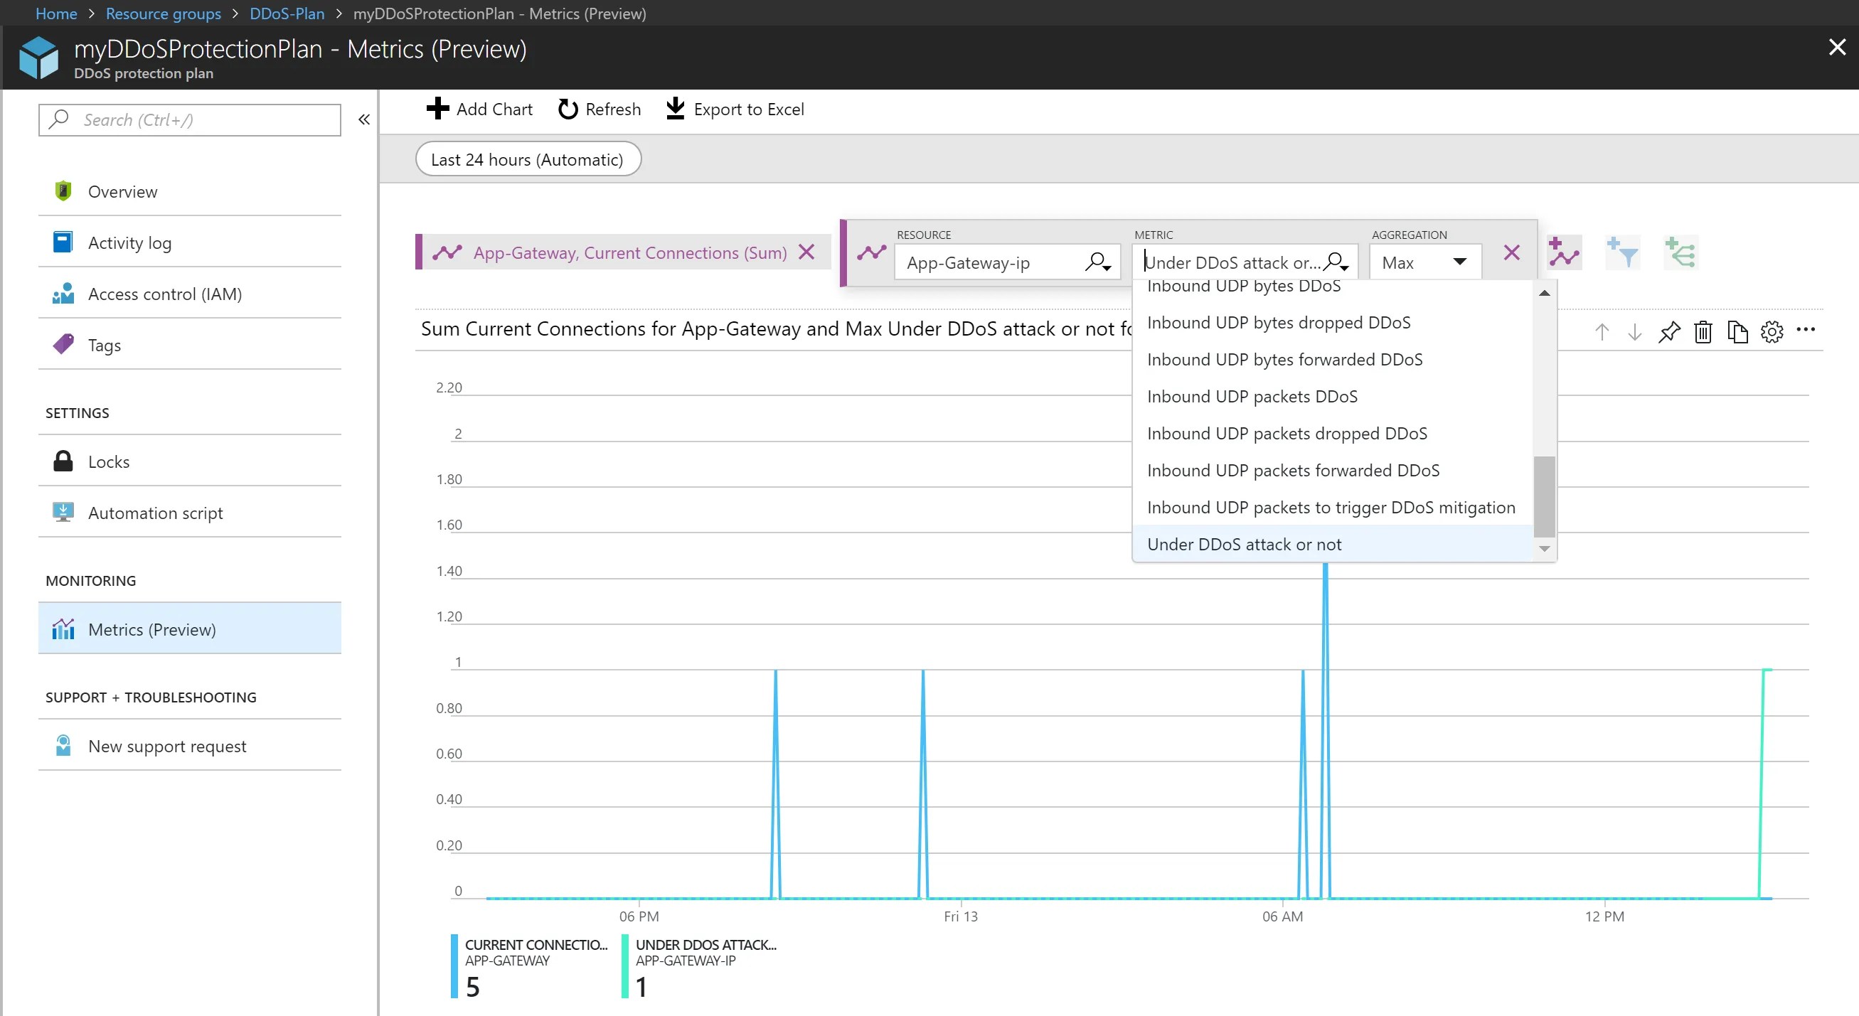
Task: Choose Inbound UDP packets DDoS metric
Action: pos(1333,396)
